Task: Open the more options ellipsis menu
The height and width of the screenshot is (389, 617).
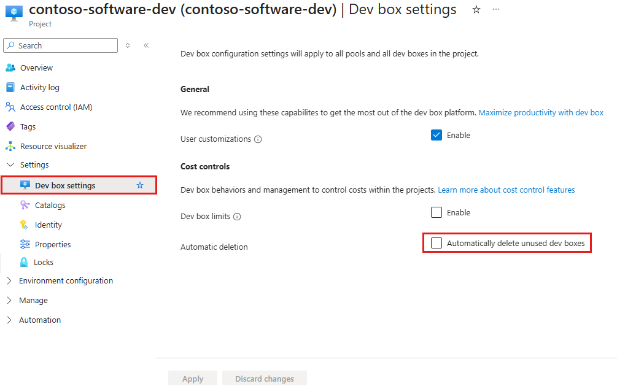Action: point(495,10)
